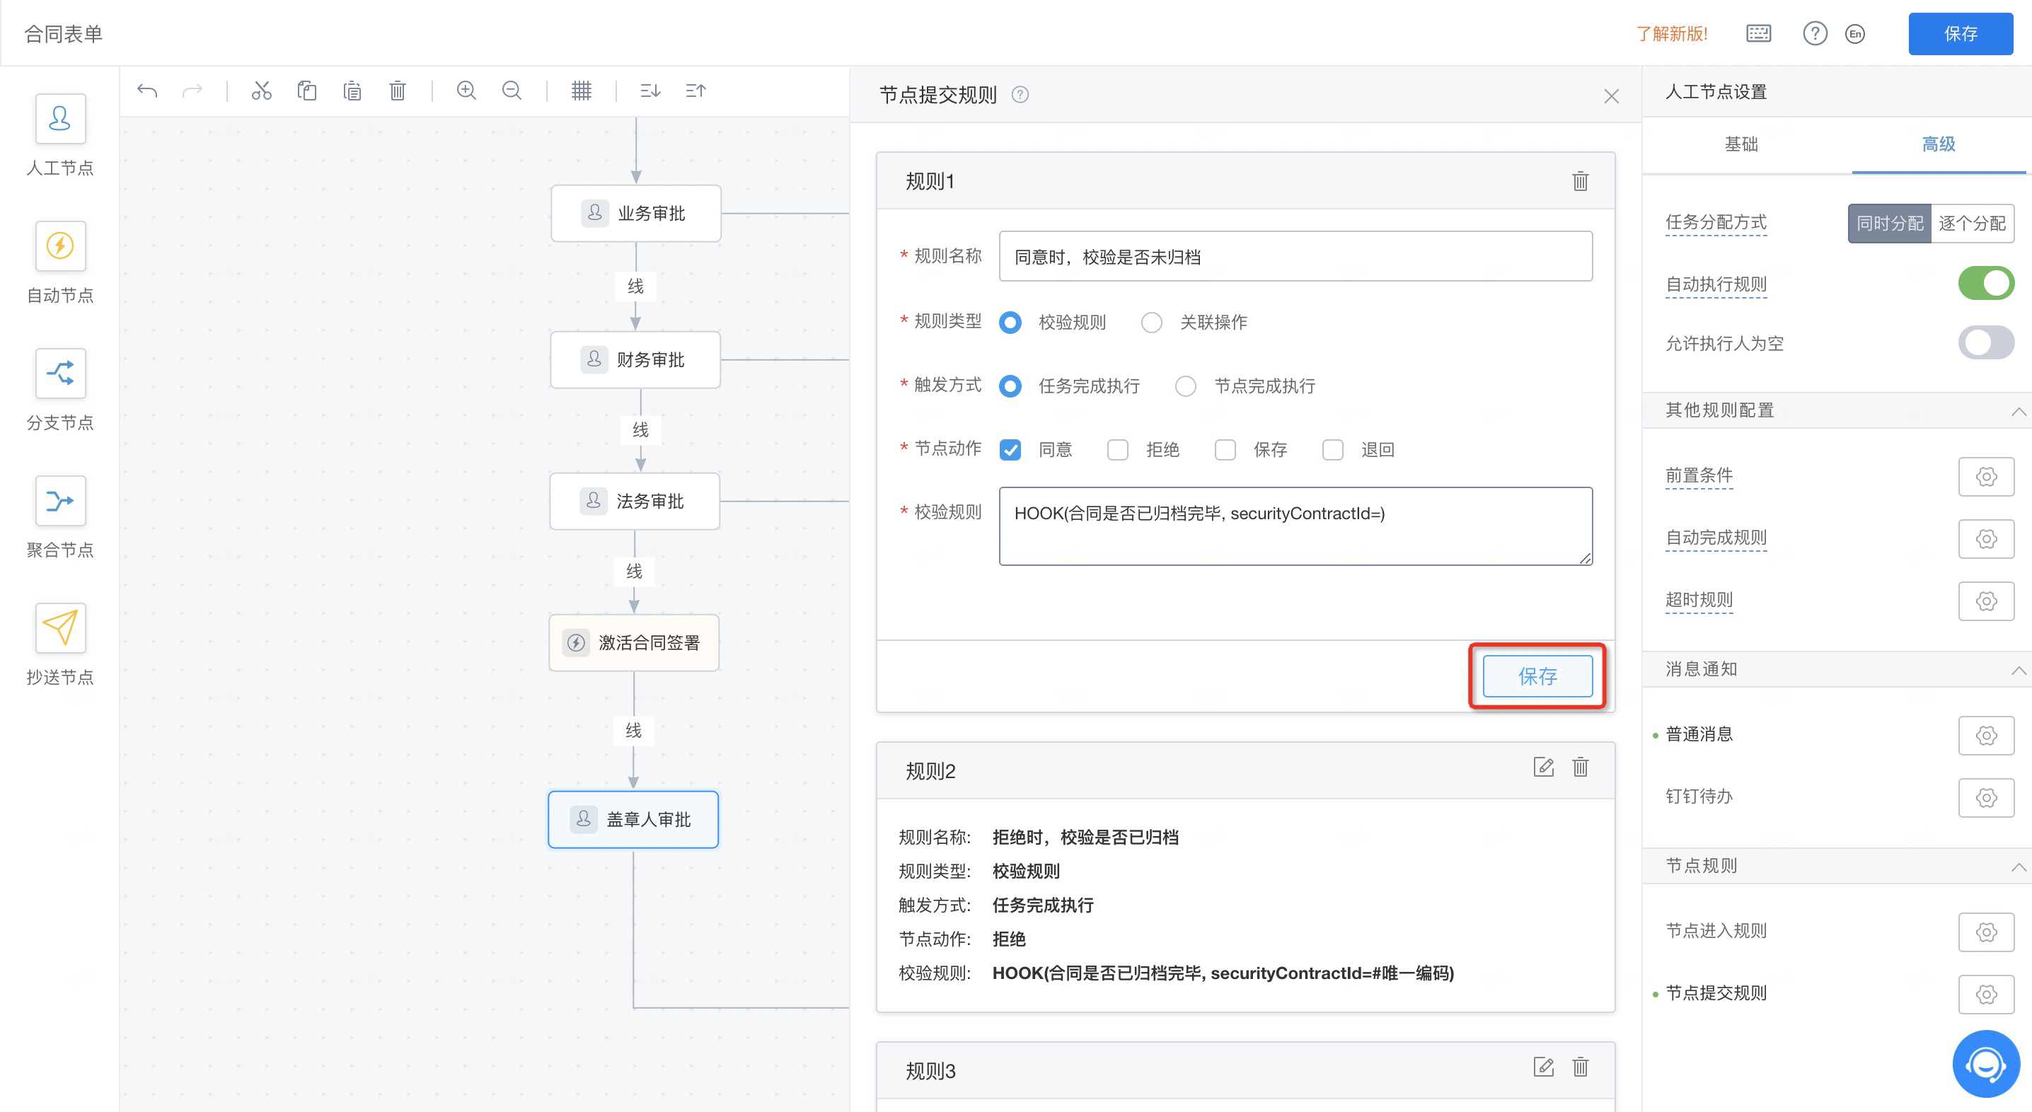Open customer service chat bubble

(1985, 1064)
